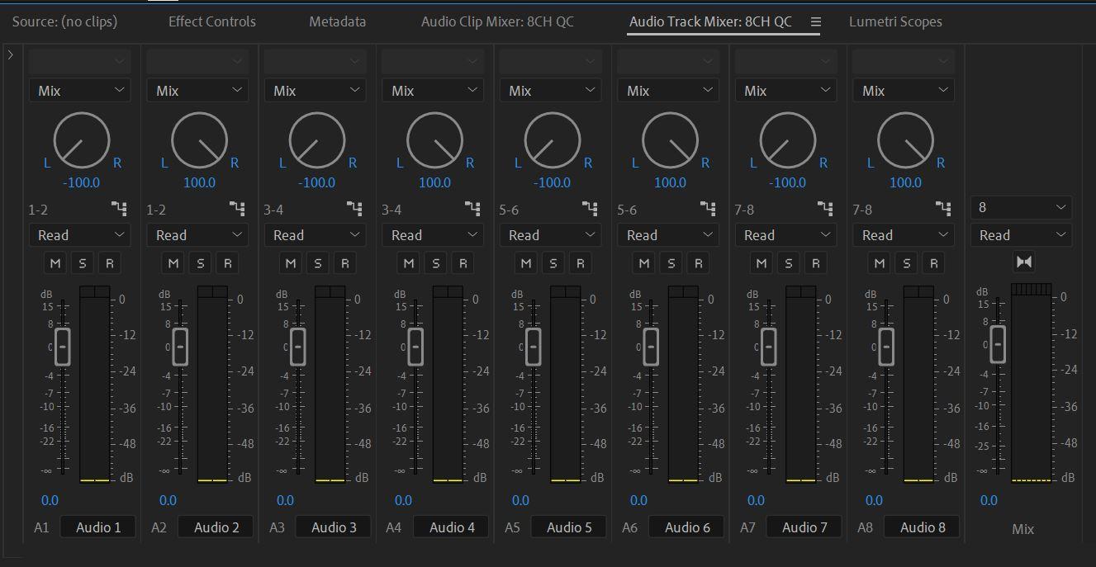Click the Mix track volume fader handle
This screenshot has width=1096, height=567.
998,344
